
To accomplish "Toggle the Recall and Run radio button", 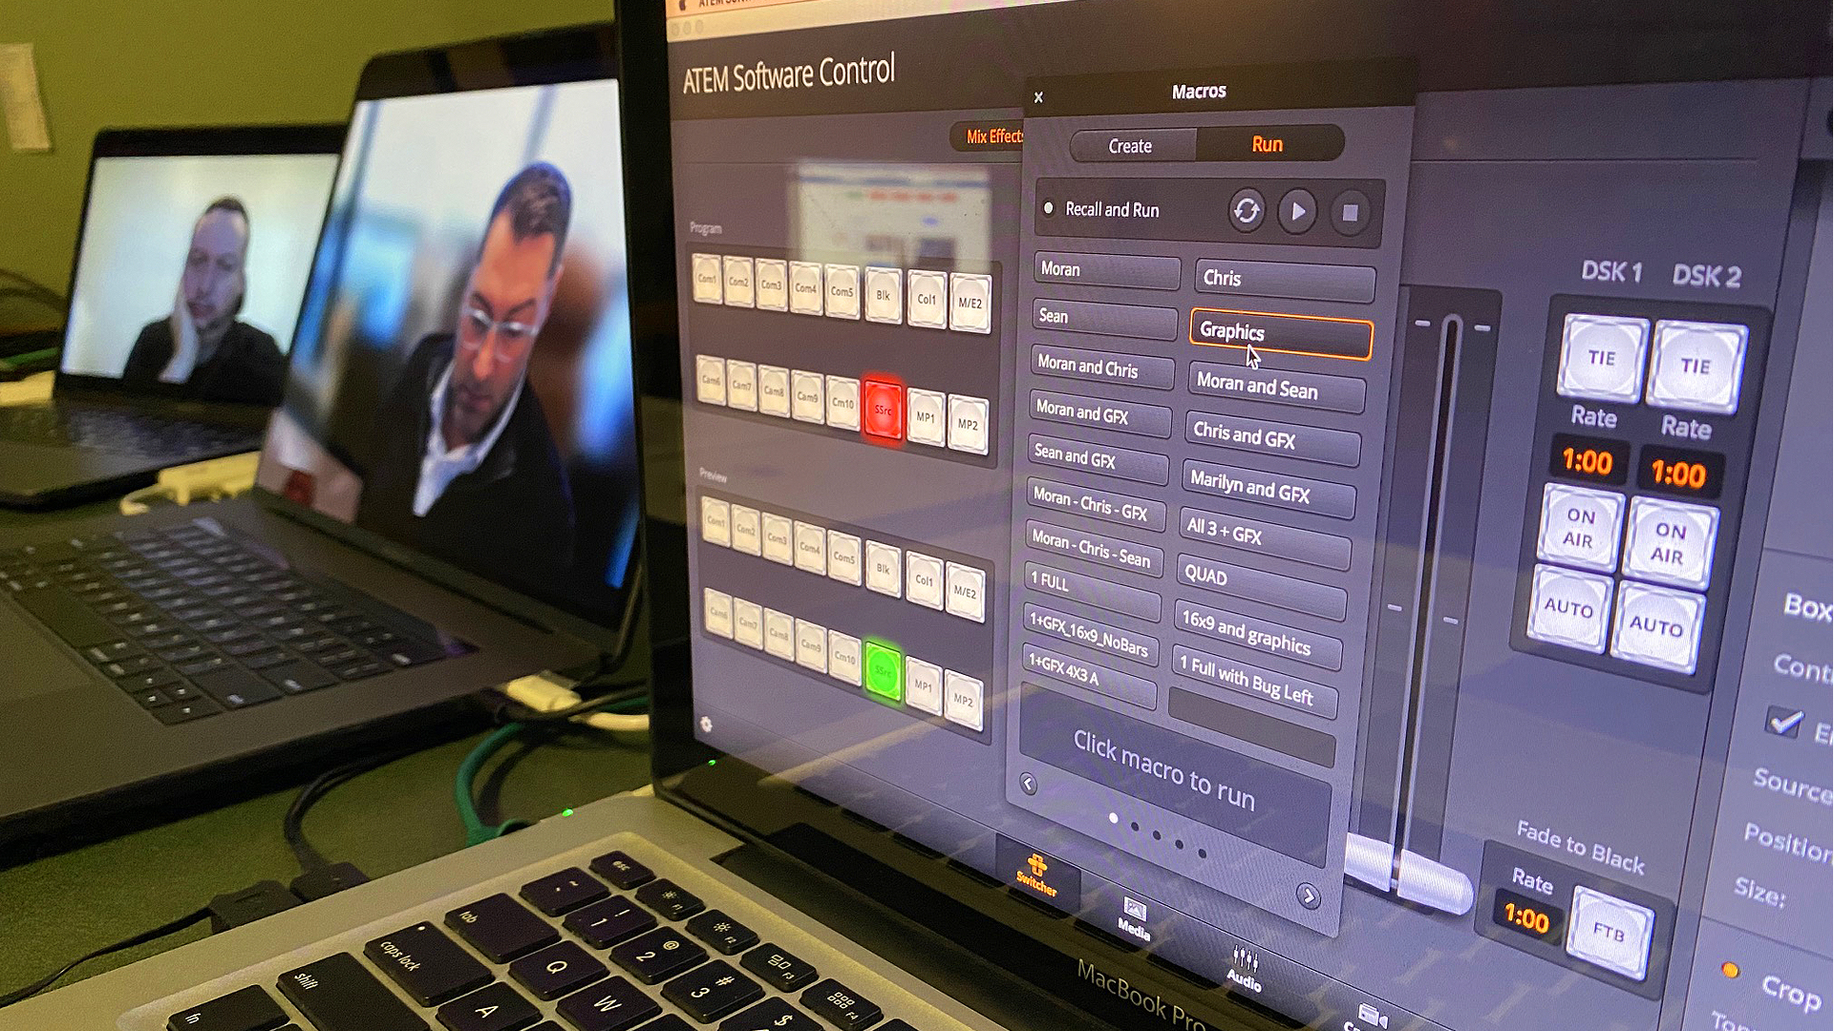I will coord(1049,210).
